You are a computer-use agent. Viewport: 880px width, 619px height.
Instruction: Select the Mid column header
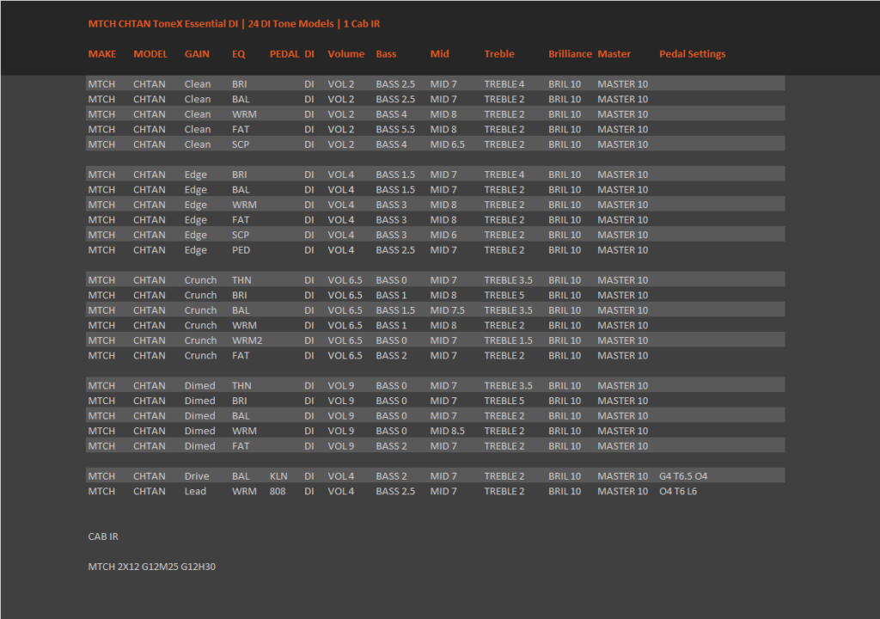pyautogui.click(x=439, y=54)
